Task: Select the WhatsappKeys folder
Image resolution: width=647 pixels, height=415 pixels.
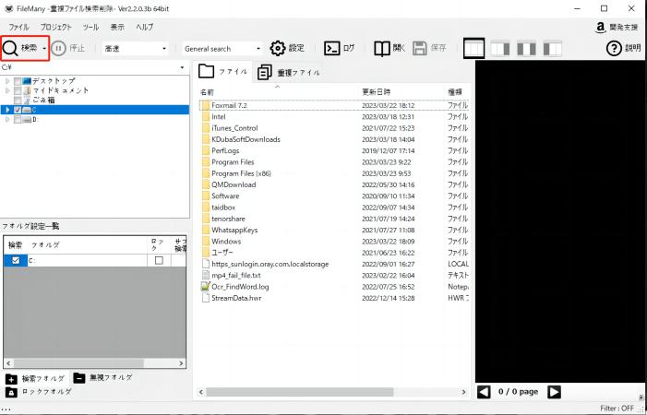Action: tap(234, 230)
